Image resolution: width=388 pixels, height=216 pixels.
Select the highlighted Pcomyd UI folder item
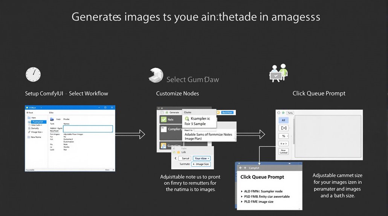point(37,122)
